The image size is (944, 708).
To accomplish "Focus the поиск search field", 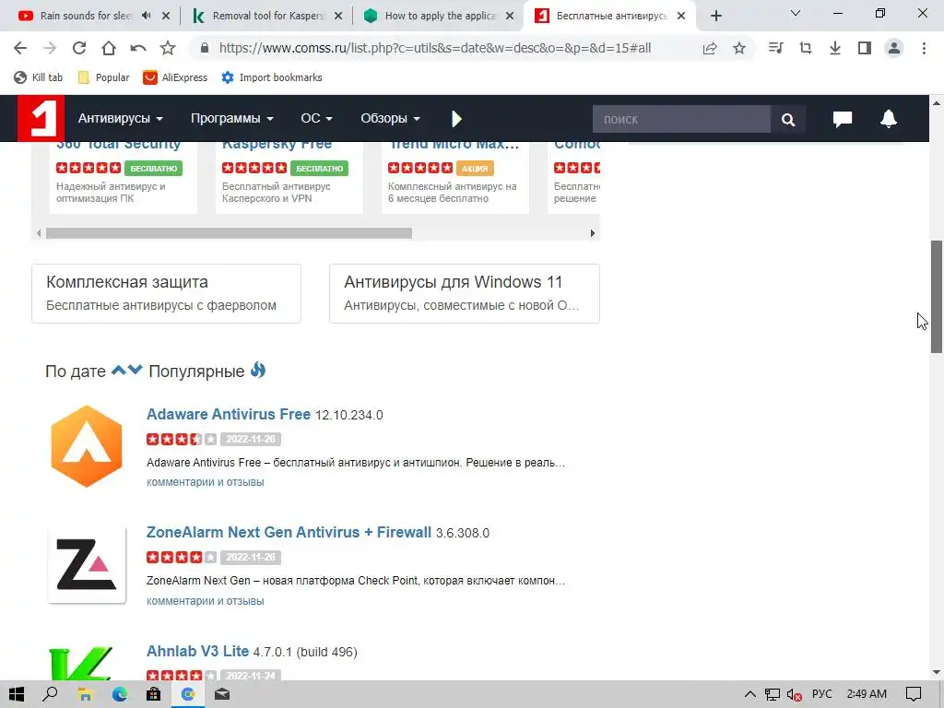I will (681, 119).
